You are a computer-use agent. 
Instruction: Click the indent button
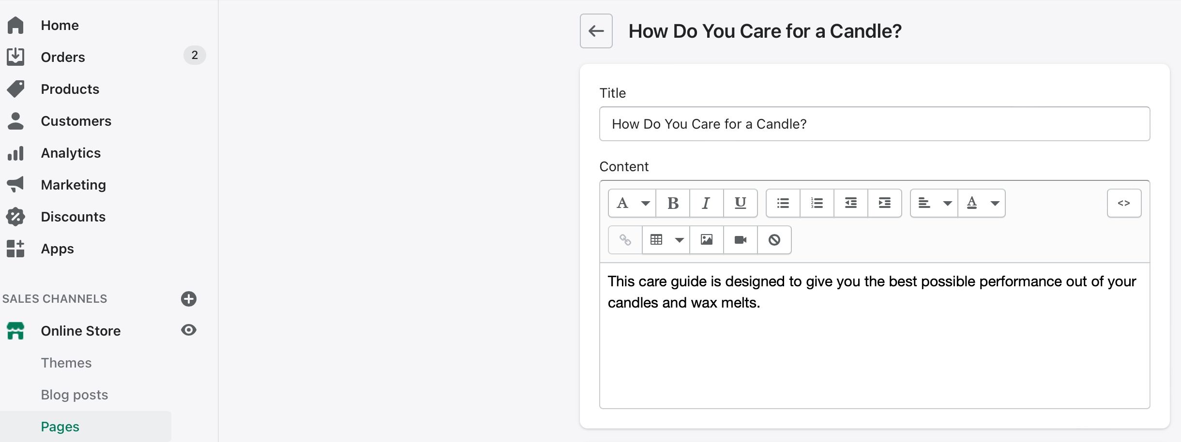pyautogui.click(x=884, y=203)
